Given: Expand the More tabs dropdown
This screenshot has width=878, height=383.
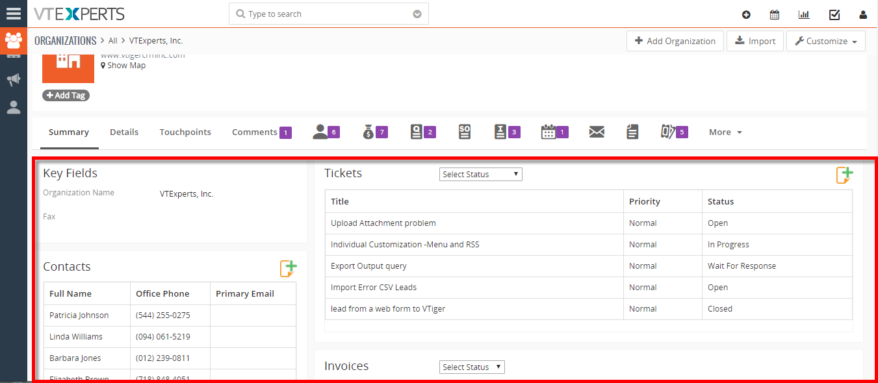Looking at the screenshot, I should (725, 132).
